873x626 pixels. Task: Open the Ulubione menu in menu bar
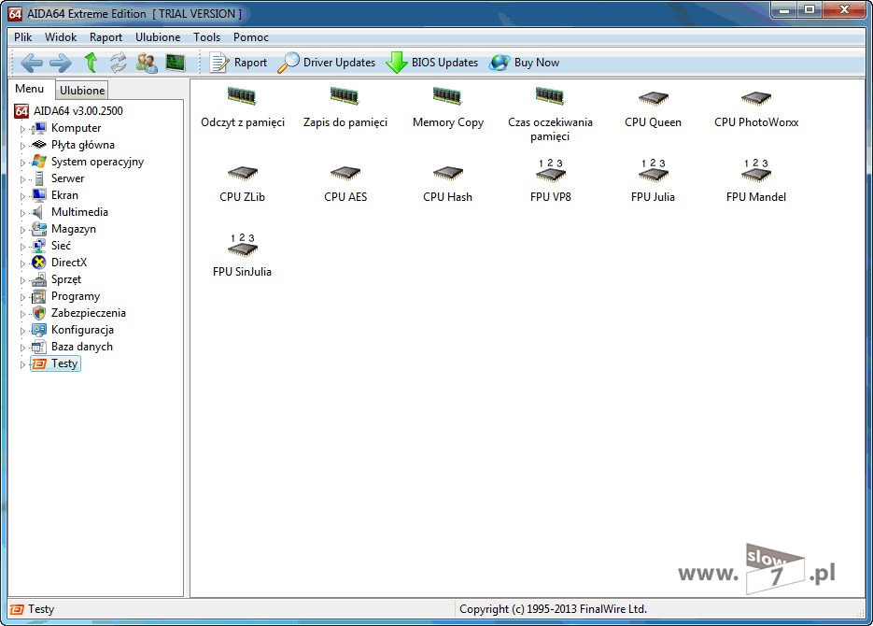158,37
